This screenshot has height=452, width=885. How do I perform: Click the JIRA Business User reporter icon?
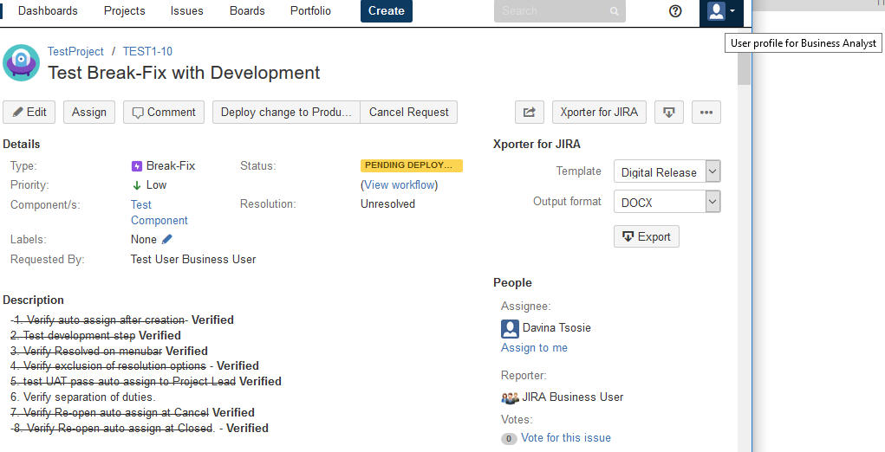click(x=510, y=398)
